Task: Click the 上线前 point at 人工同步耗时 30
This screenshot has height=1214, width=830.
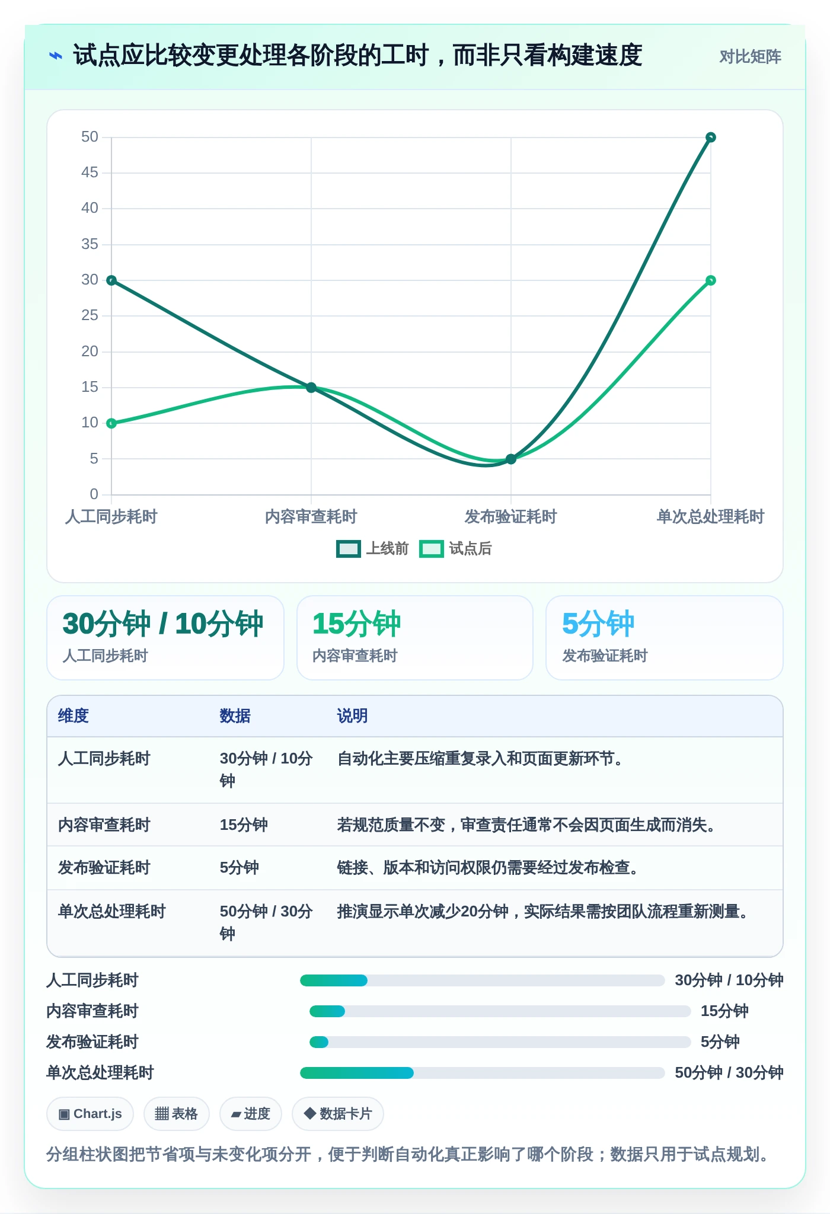Action: coord(111,280)
